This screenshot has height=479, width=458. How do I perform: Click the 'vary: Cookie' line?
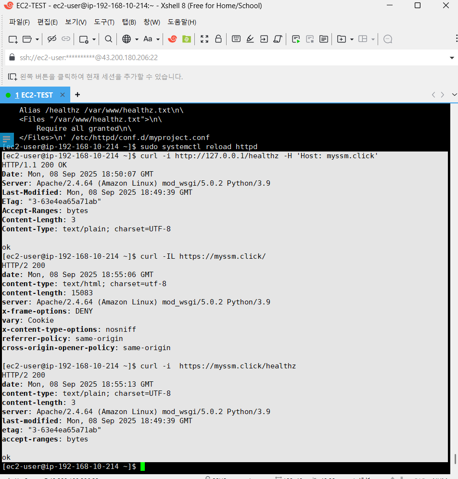28,320
